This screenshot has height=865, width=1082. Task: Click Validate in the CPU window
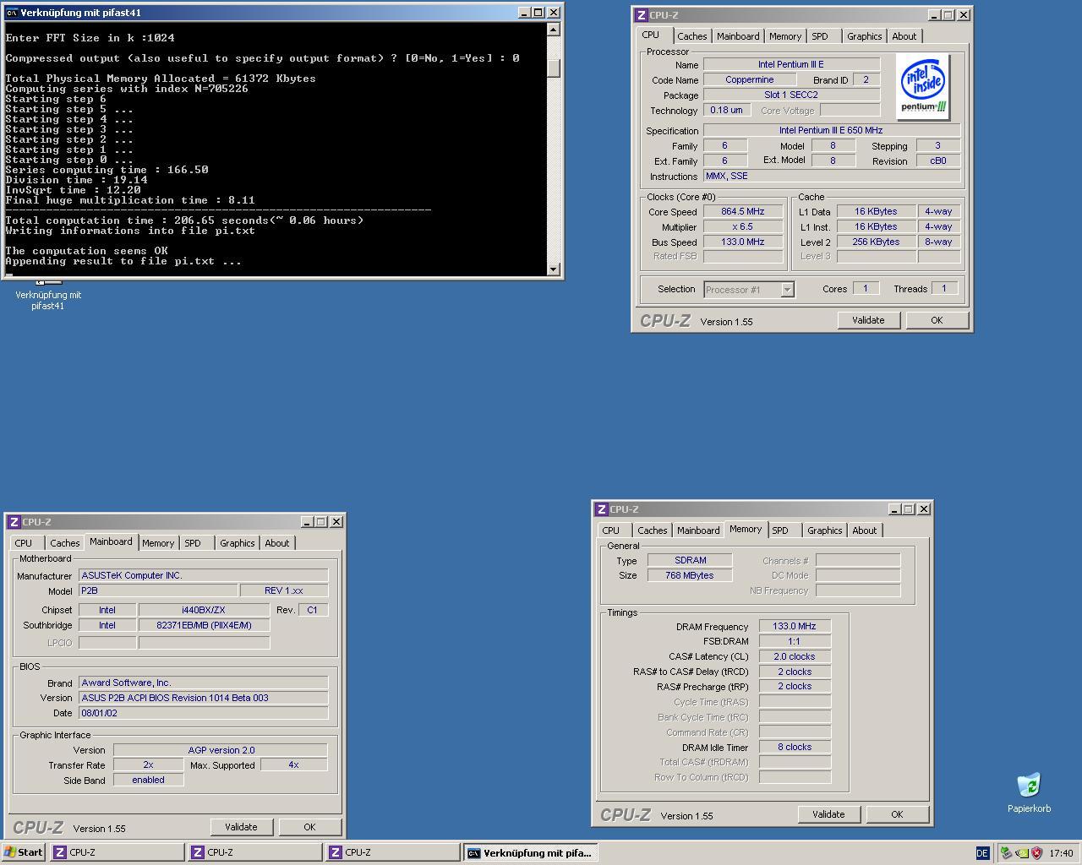(x=868, y=320)
